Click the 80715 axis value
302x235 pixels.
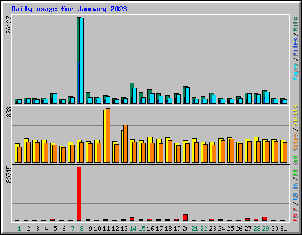pos(9,174)
